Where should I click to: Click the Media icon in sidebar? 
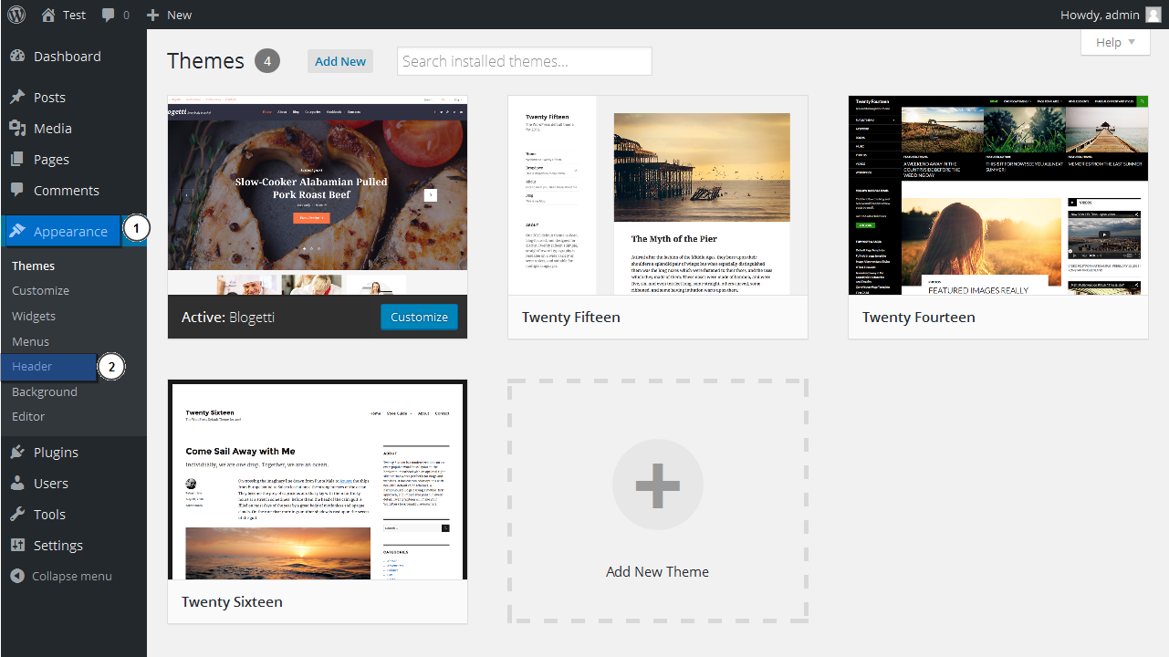point(17,128)
